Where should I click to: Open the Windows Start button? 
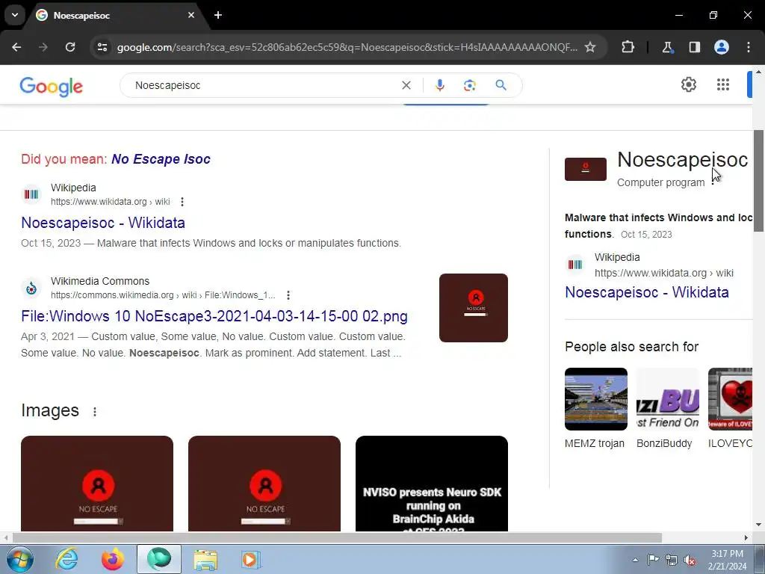click(20, 559)
